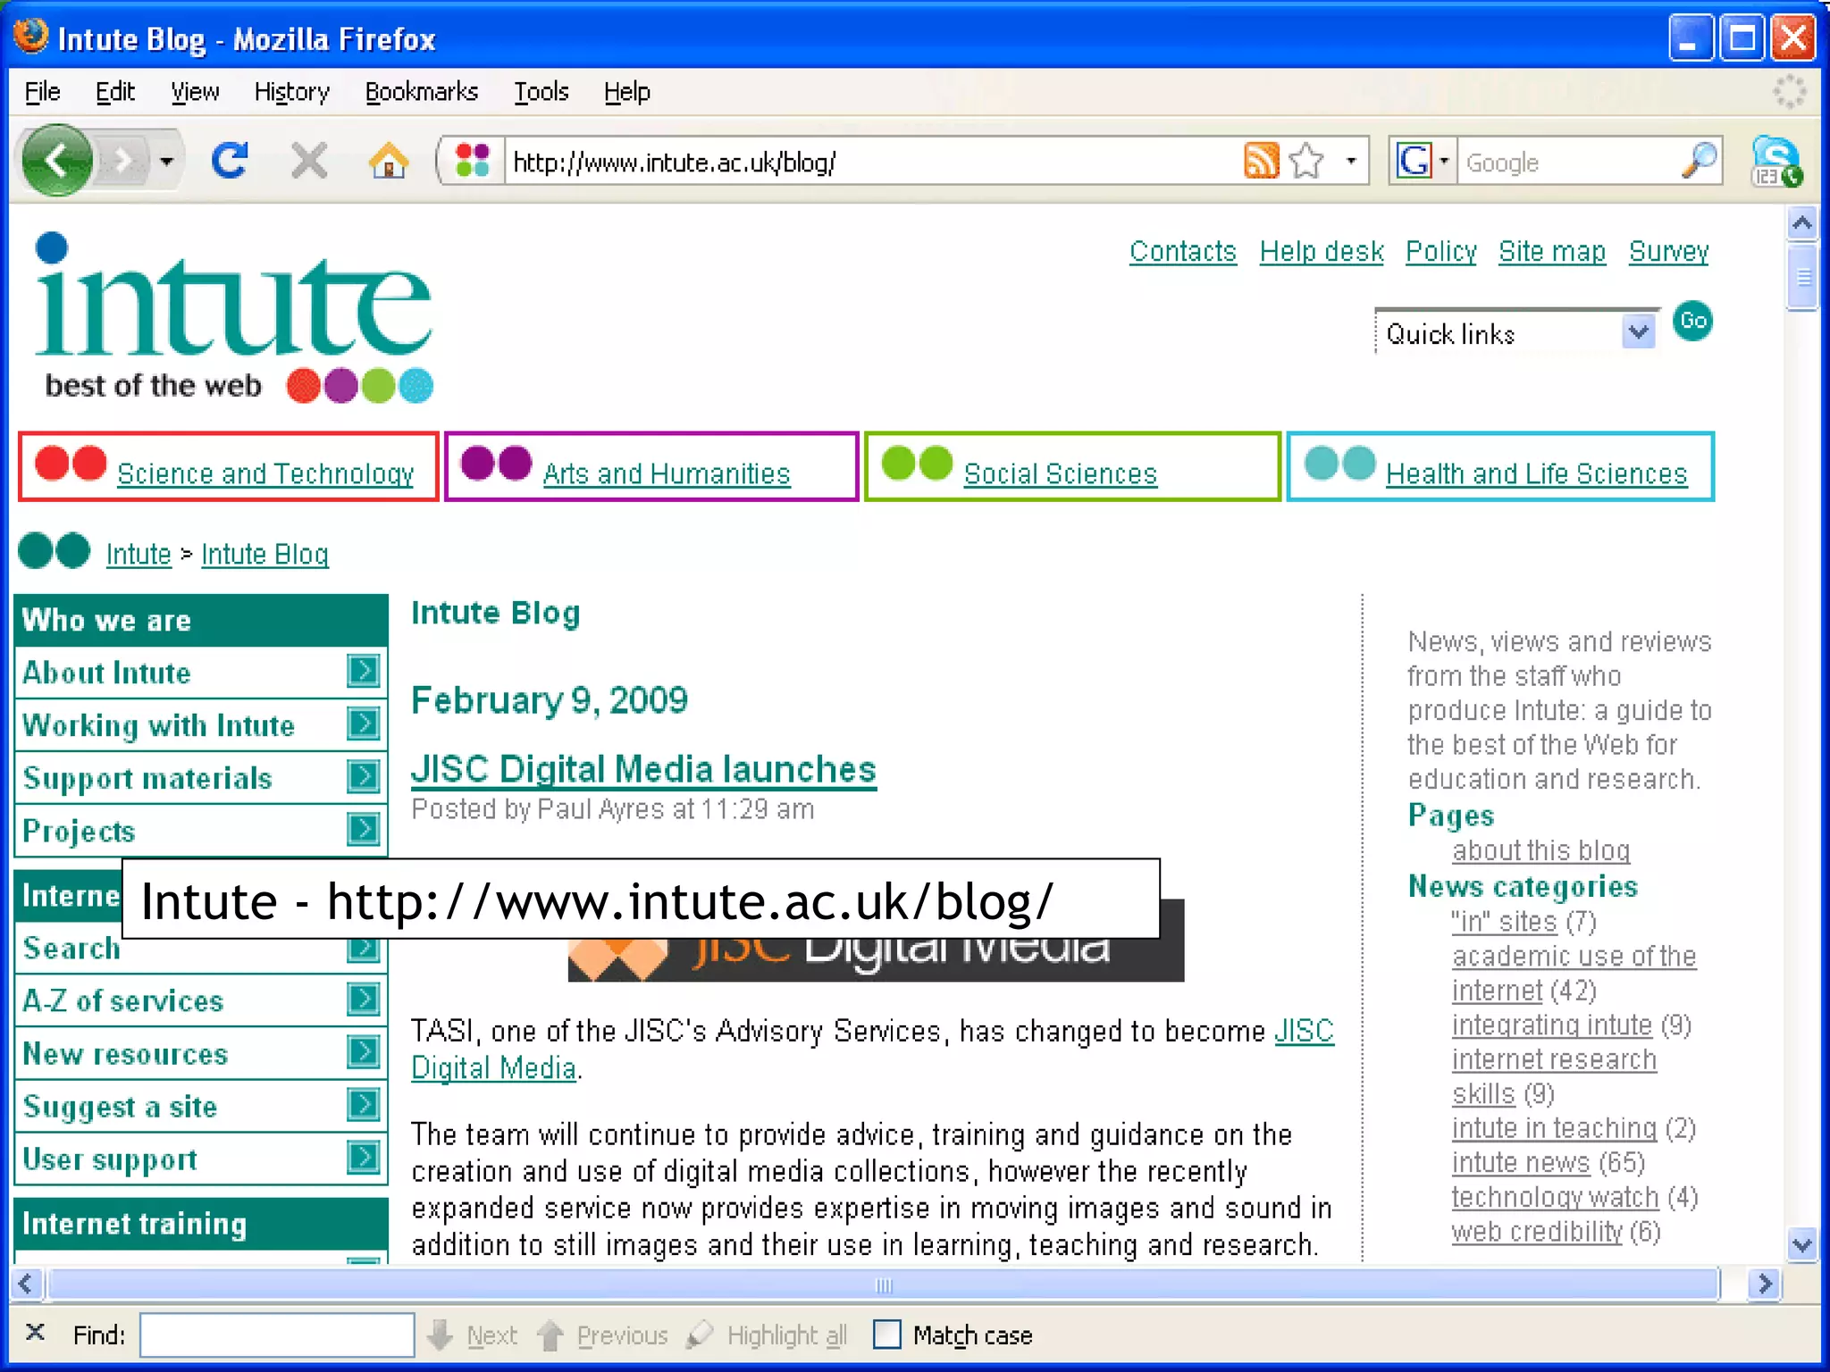Click the horizontal scrollbar right arrow

click(x=1765, y=1284)
